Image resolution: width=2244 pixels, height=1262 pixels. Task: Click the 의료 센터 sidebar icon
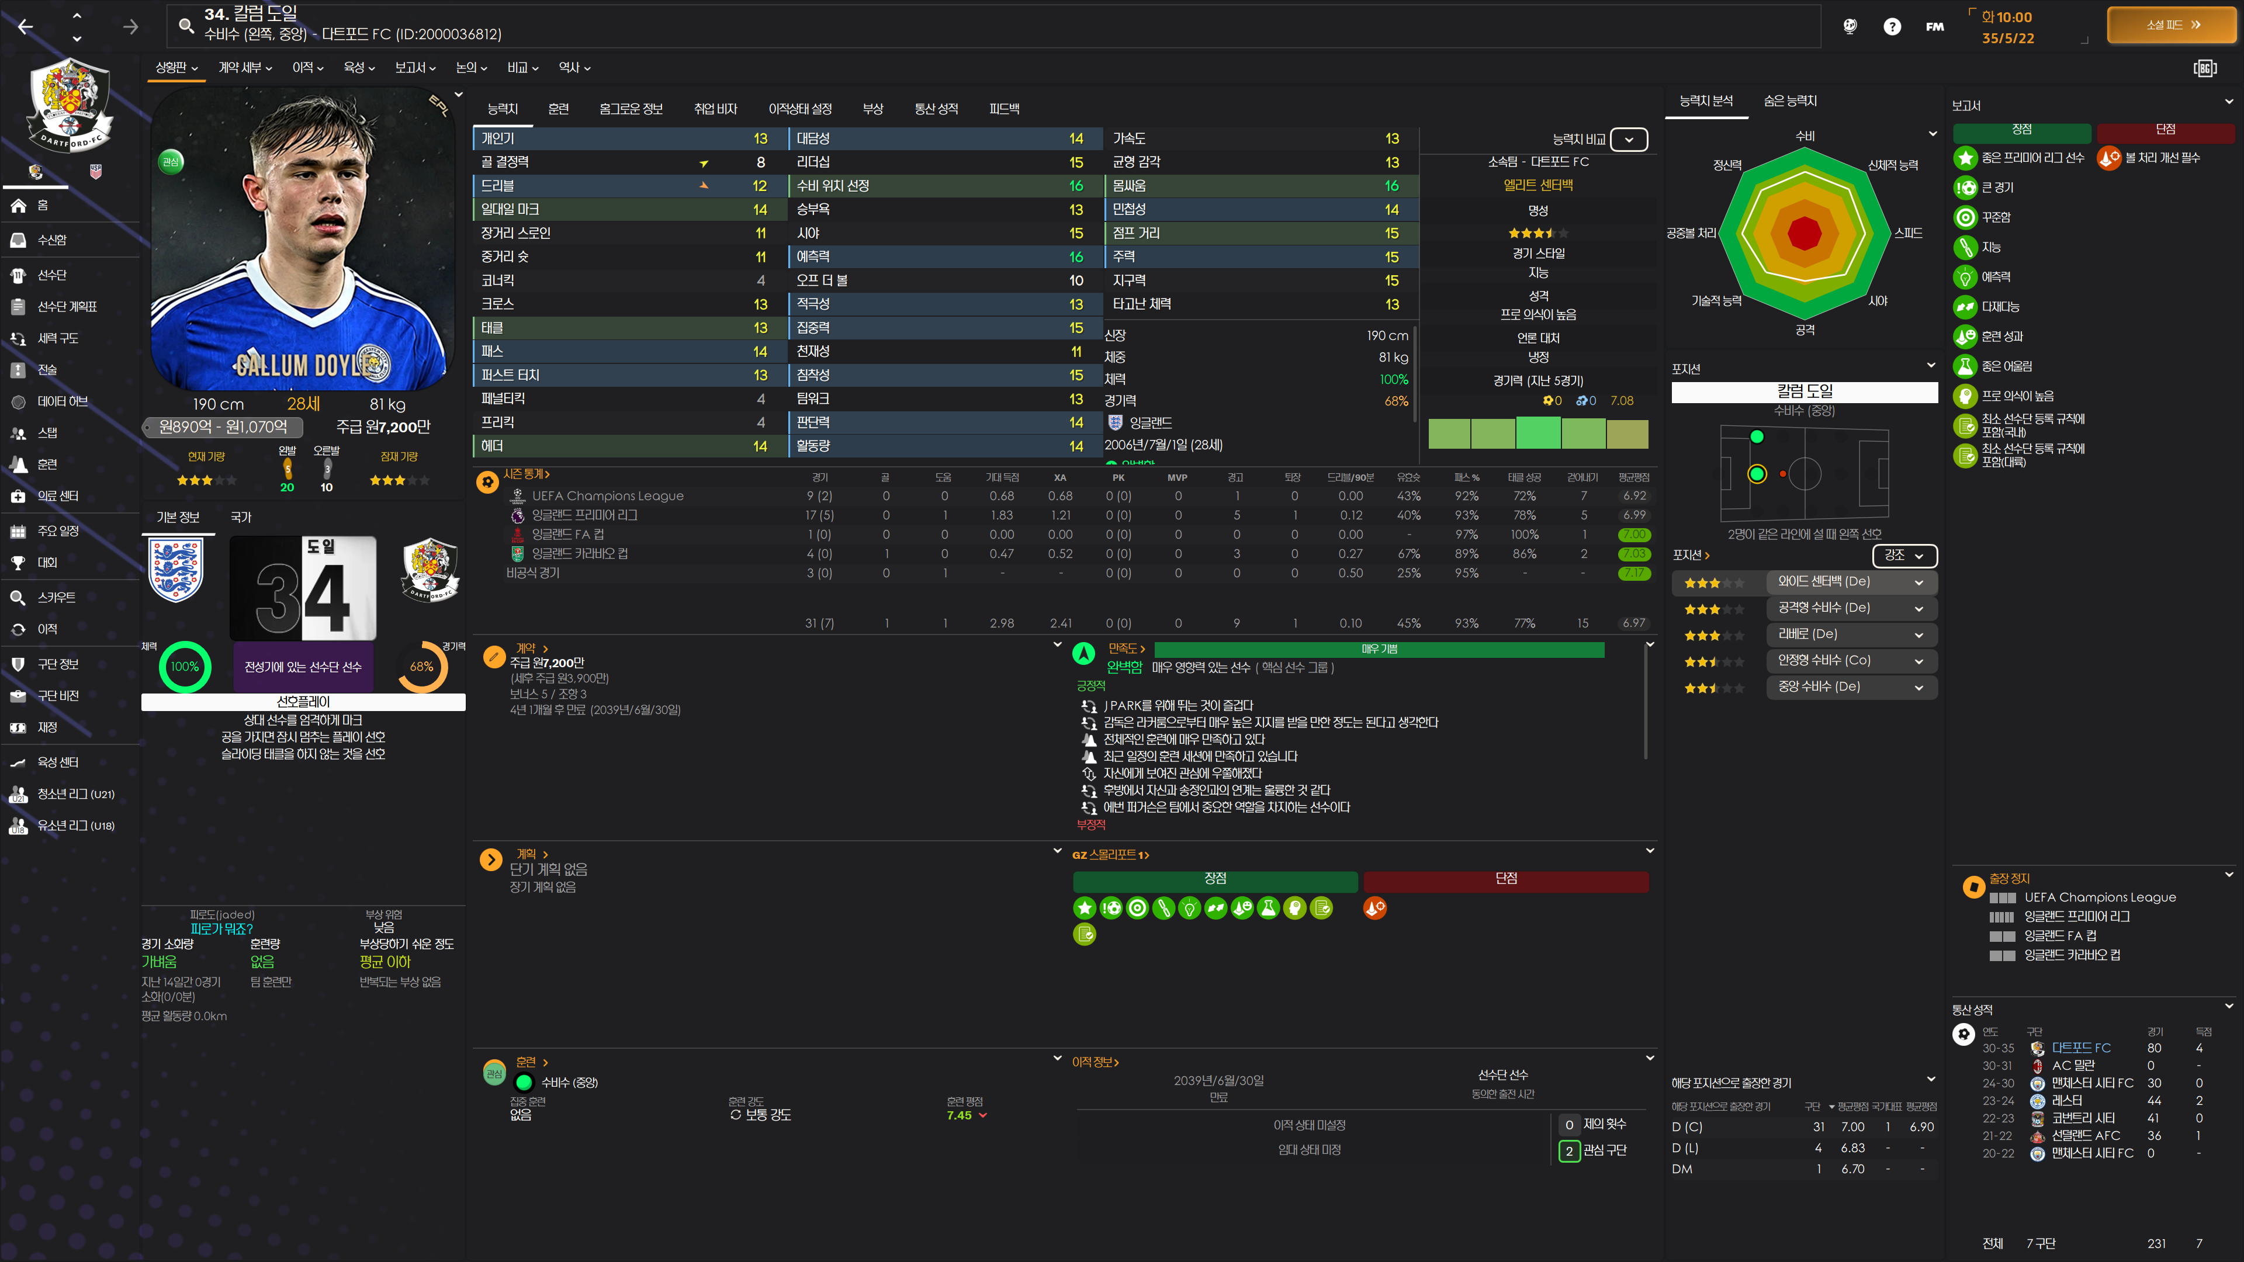18,497
